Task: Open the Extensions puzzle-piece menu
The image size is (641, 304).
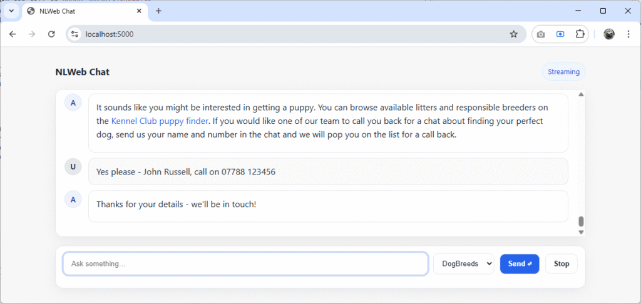Action: coord(580,34)
